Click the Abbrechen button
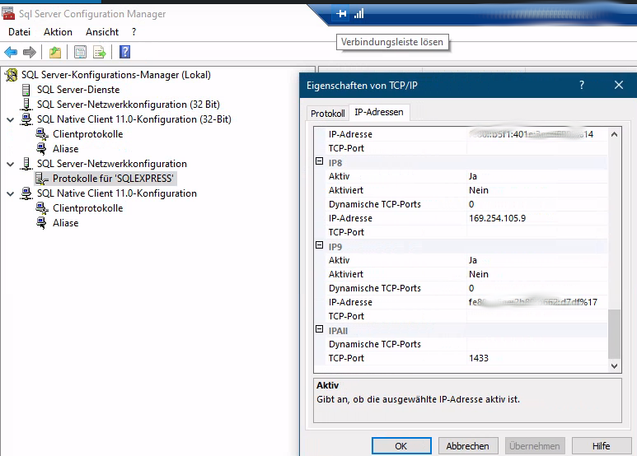The height and width of the screenshot is (456, 637). coord(467,446)
